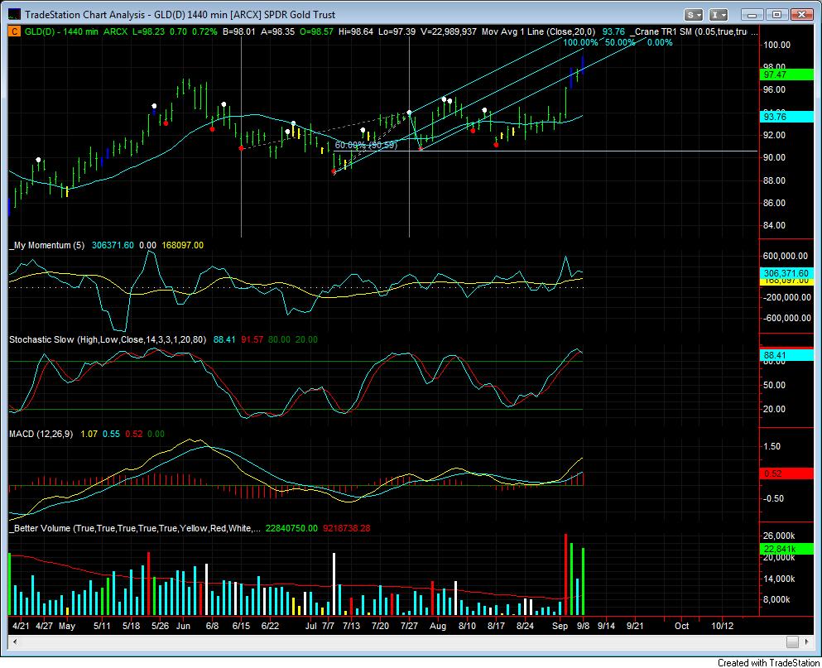This screenshot has width=822, height=668.
Task: Click the MACD 1.07 yellow value
Action: click(89, 434)
